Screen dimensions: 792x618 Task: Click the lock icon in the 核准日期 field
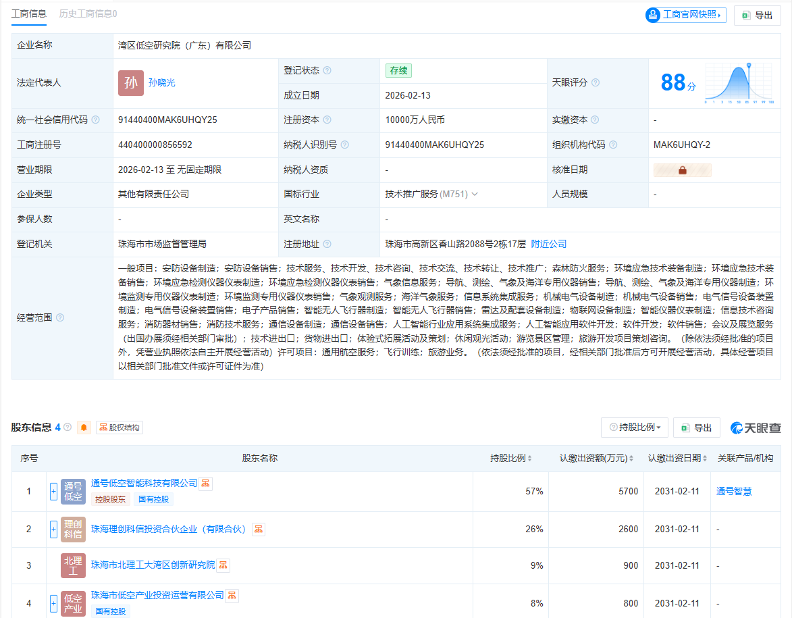click(682, 170)
